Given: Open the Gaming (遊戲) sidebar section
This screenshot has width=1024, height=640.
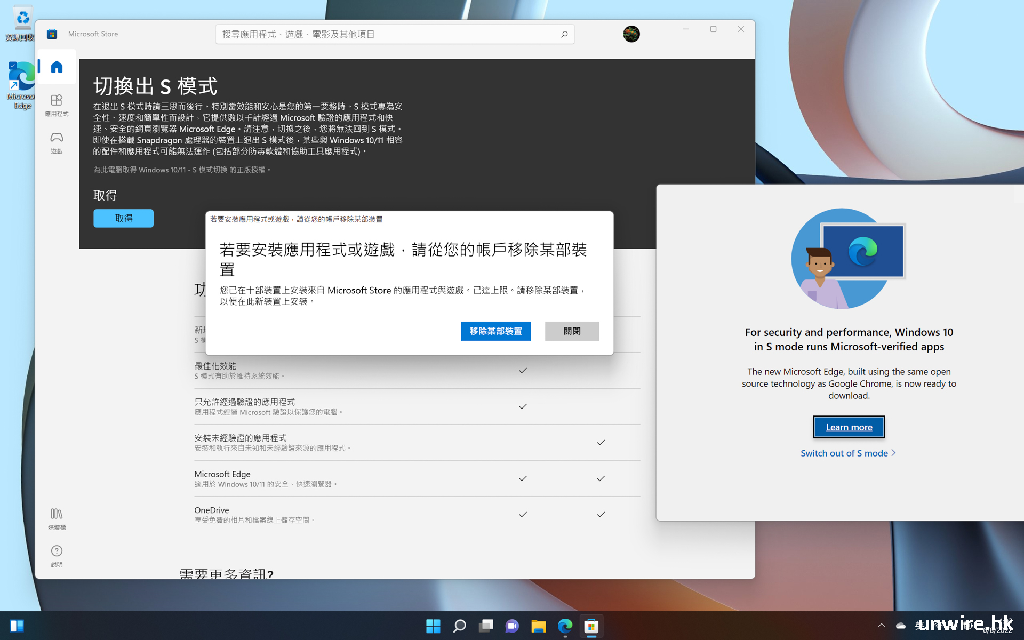Looking at the screenshot, I should click(57, 142).
